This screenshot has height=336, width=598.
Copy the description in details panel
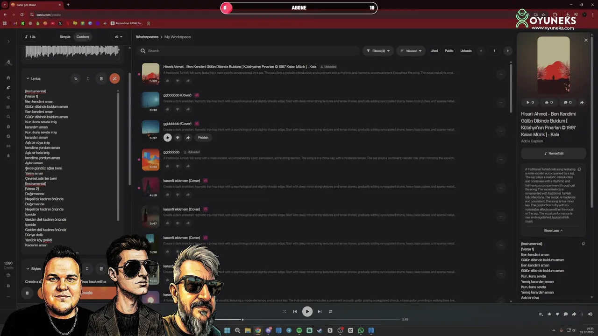coord(579,169)
